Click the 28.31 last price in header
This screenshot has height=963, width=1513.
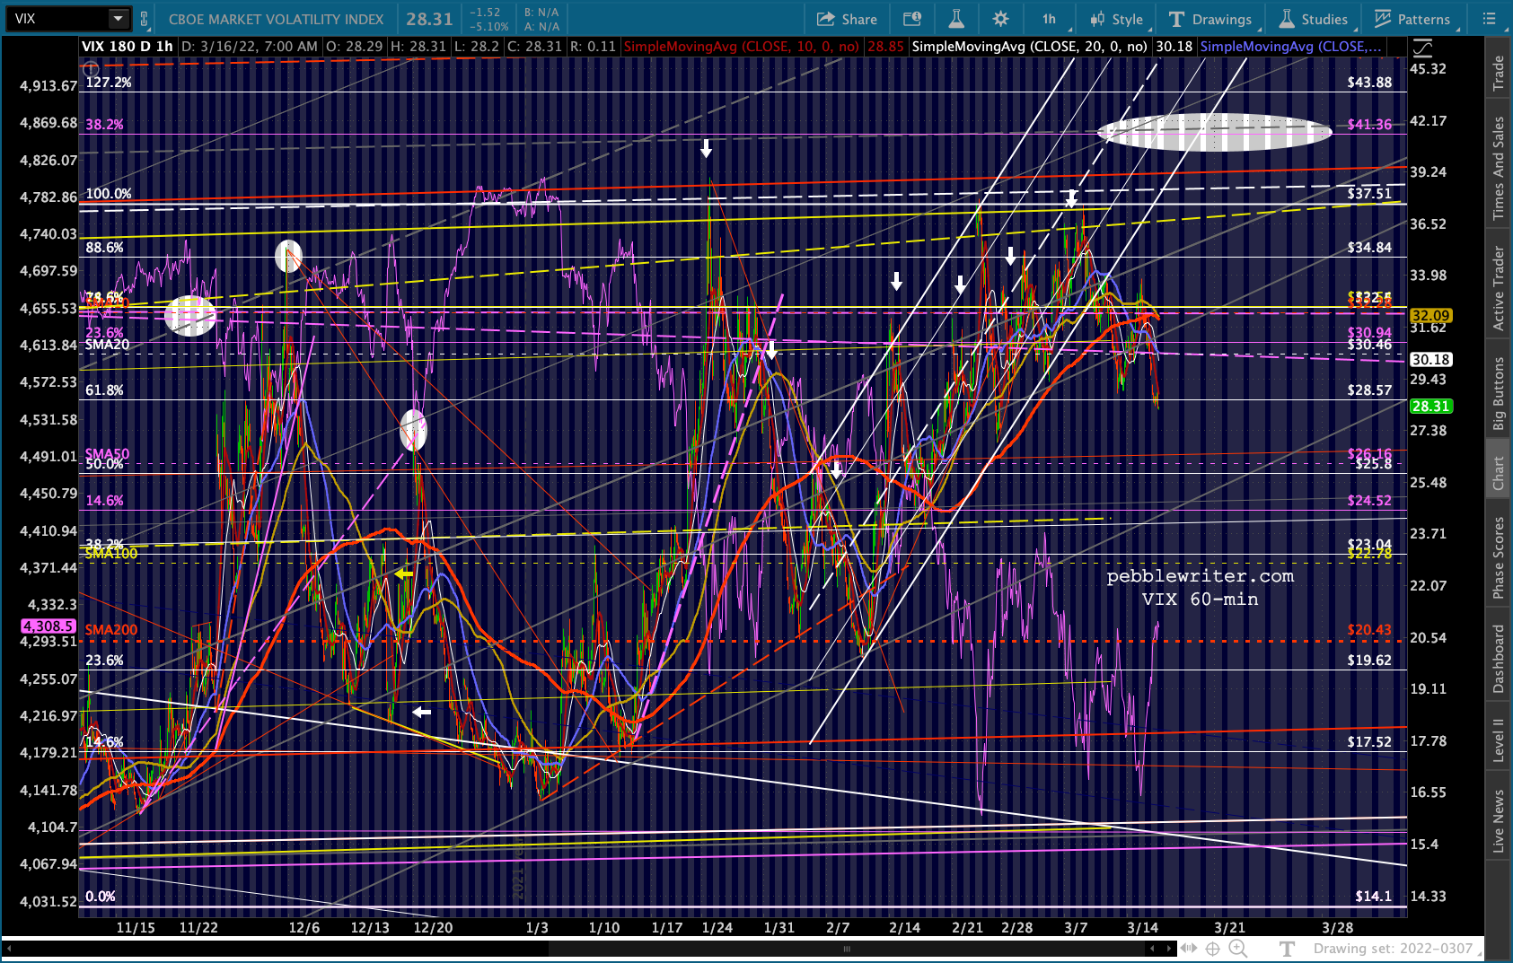point(429,19)
